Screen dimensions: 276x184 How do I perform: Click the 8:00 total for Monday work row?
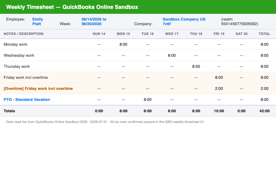(264, 44)
